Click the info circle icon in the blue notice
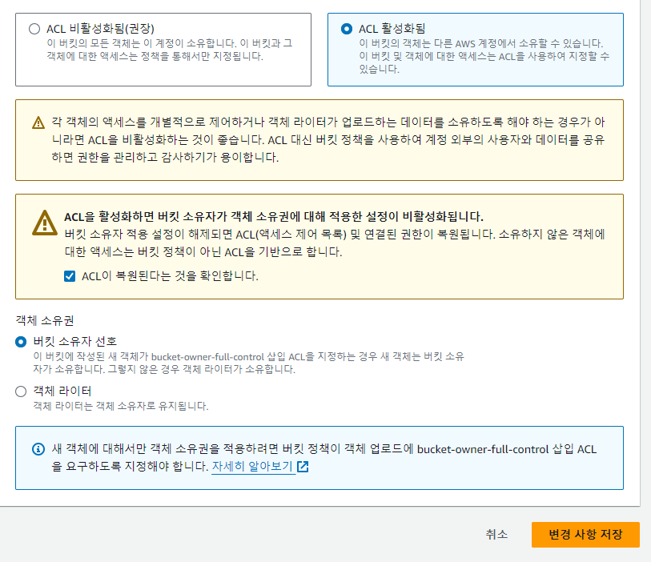The image size is (651, 562). click(x=38, y=449)
